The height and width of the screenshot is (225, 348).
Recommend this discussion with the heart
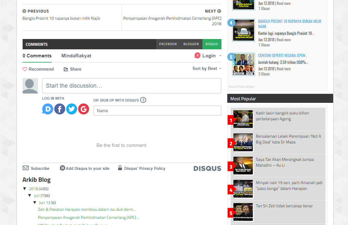25,69
